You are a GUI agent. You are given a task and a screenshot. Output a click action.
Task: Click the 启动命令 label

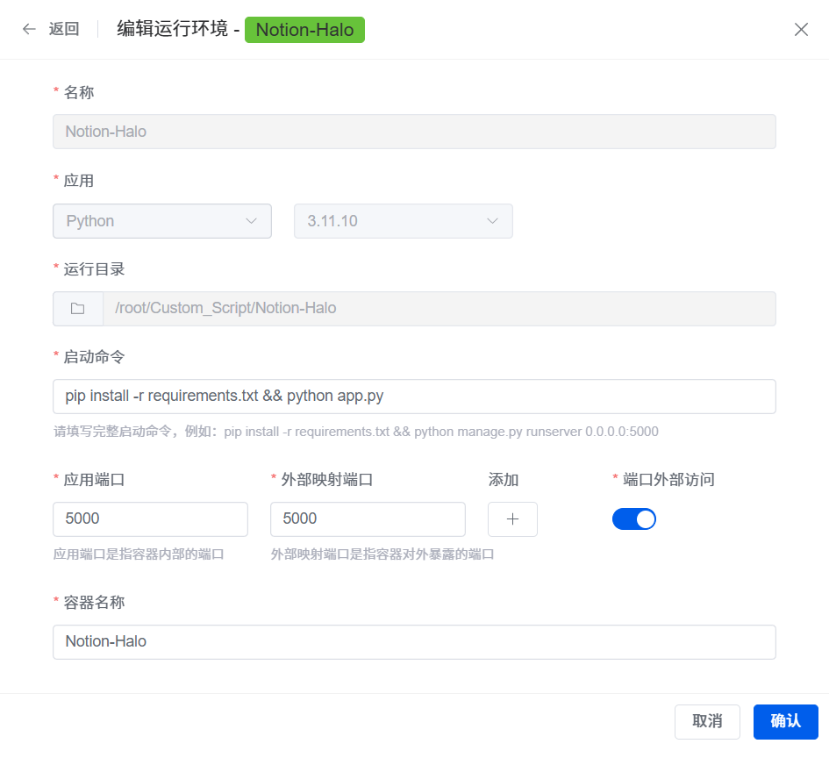94,357
